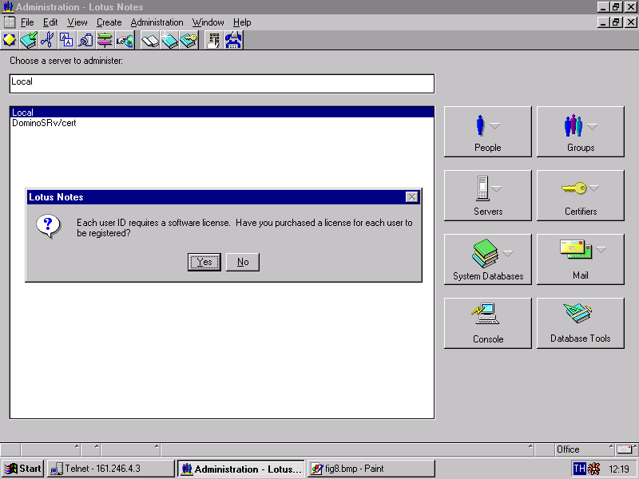
Task: Switch to fig8.bmp - Paint in taskbar
Action: tap(371, 469)
